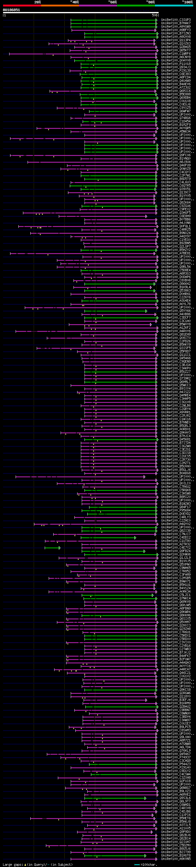Open hit UniRef100_B5HET6
The image size is (196, 867).
175,818
